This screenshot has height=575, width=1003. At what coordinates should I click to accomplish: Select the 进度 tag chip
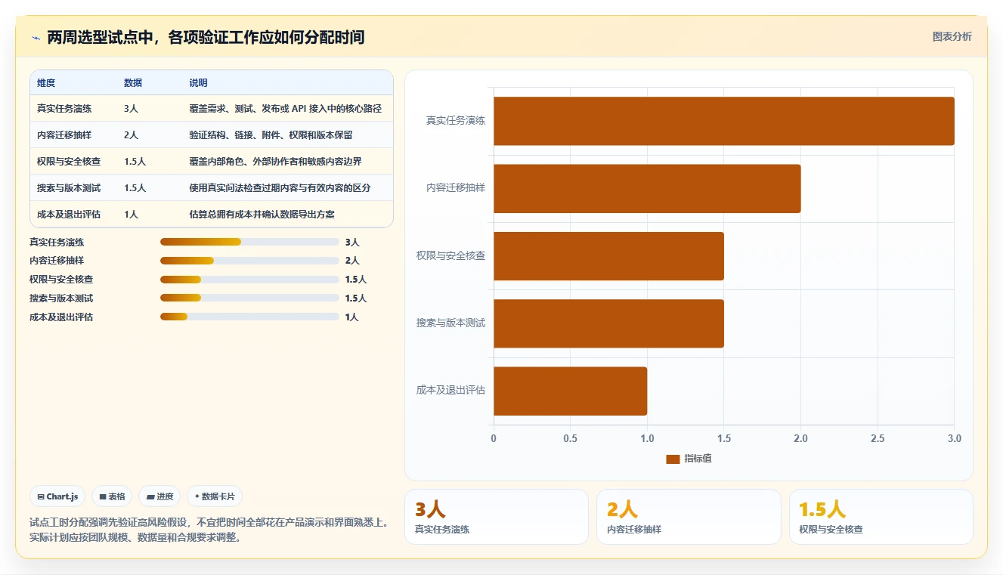coord(159,496)
